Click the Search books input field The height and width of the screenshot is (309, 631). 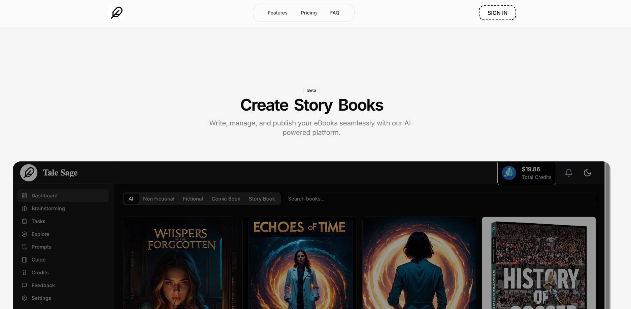tap(439, 199)
